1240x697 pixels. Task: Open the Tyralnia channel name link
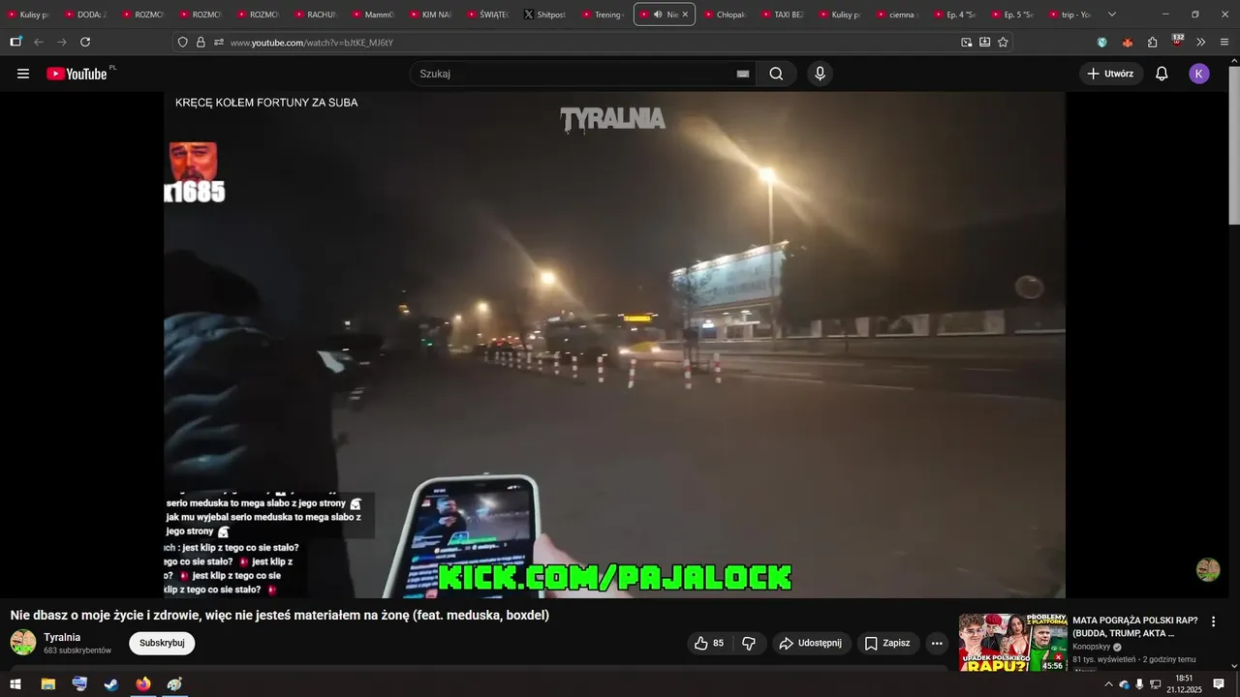[x=62, y=637]
